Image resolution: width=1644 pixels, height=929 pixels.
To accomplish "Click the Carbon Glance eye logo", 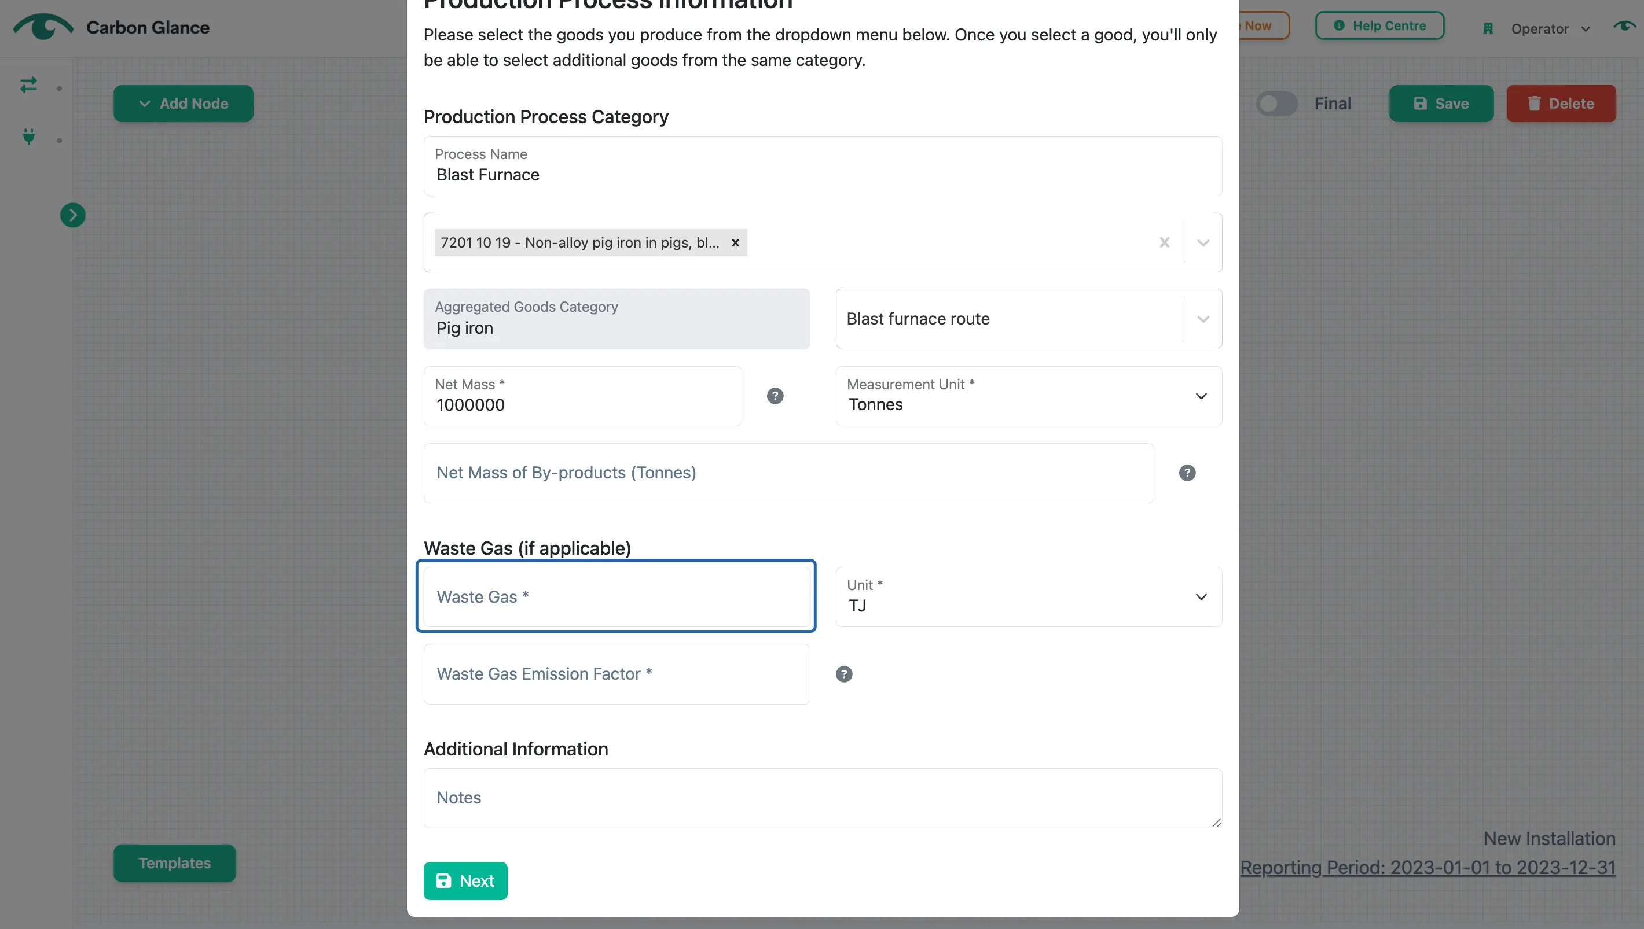I will click(x=43, y=27).
